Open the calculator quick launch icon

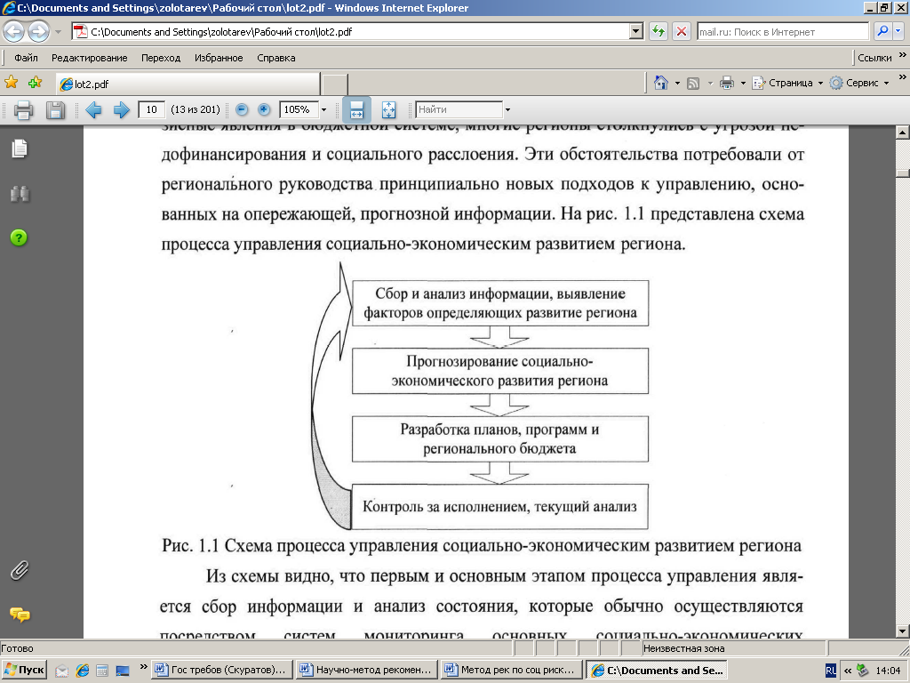click(x=102, y=671)
